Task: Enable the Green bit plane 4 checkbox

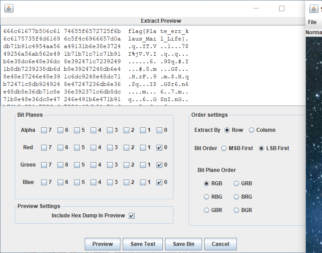Action: [93, 165]
